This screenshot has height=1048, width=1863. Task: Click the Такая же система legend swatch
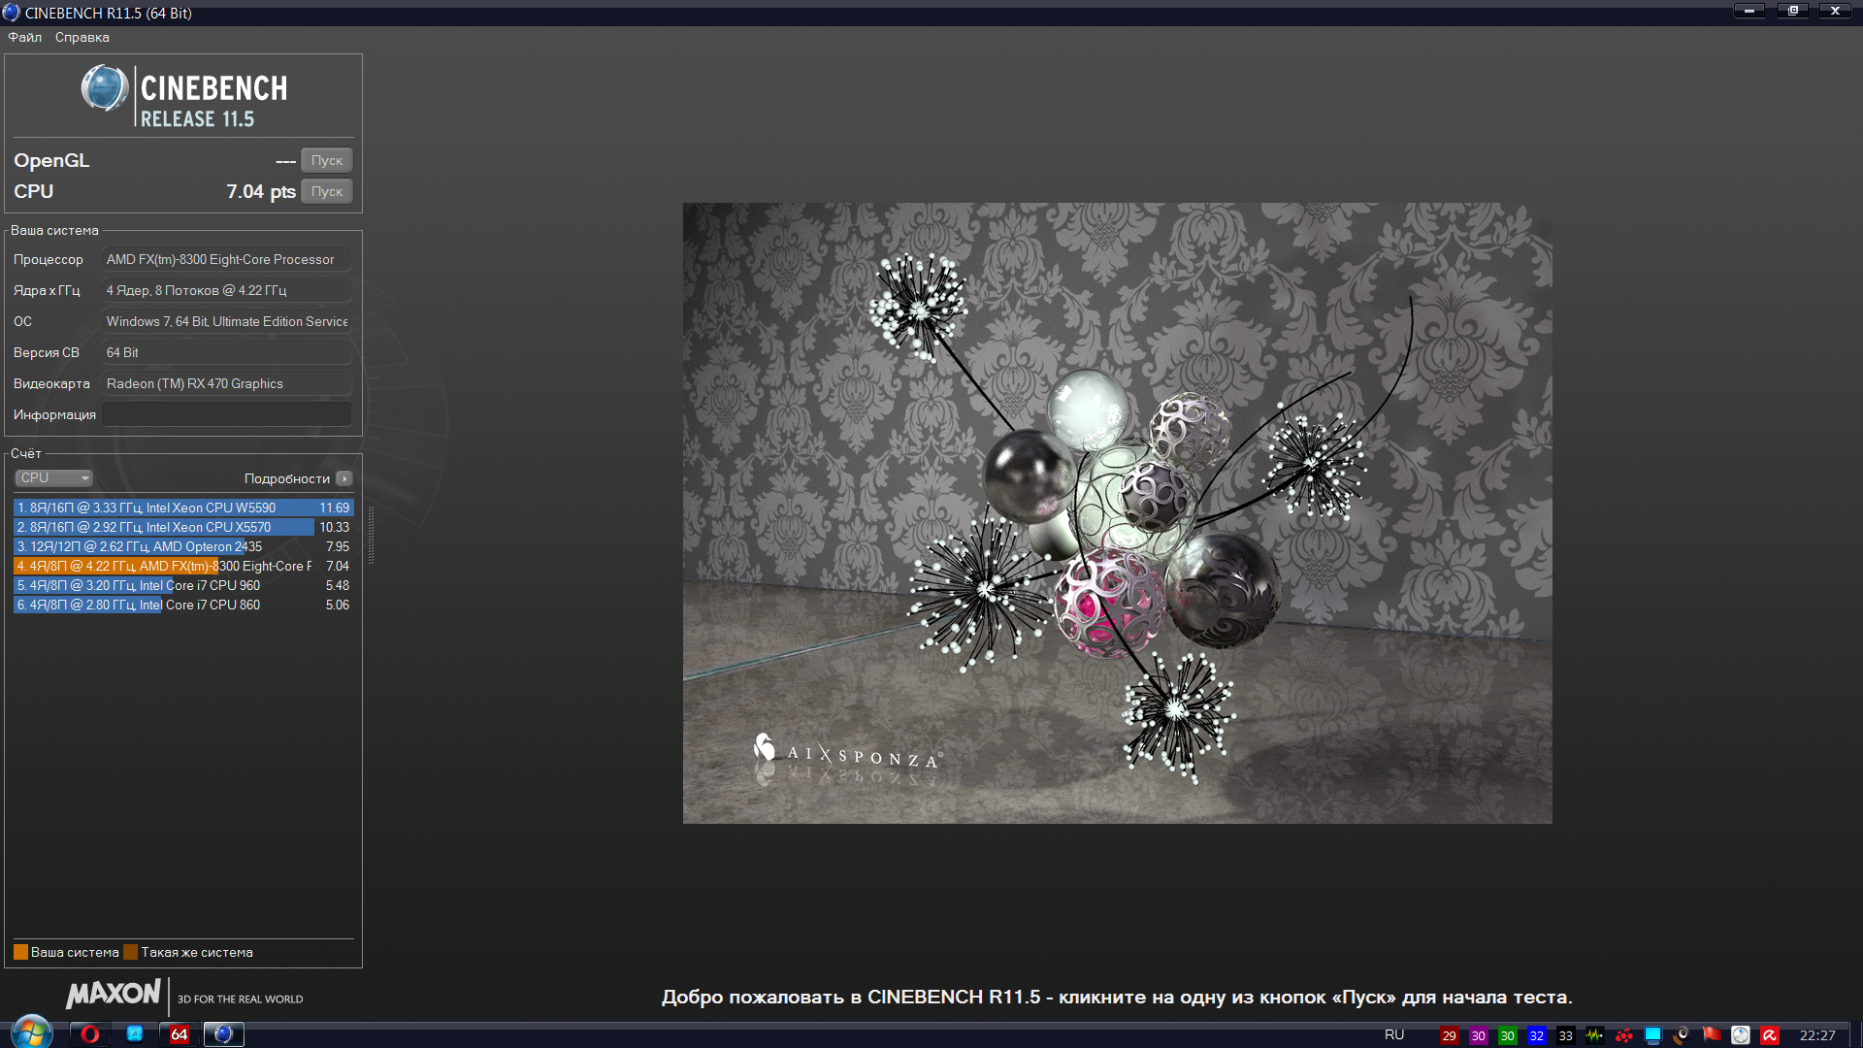point(131,952)
